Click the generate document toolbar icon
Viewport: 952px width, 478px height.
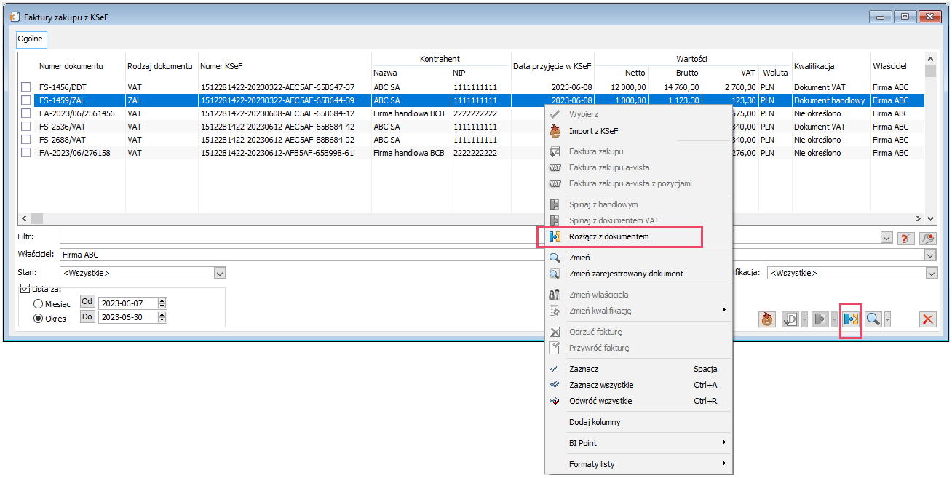click(790, 319)
